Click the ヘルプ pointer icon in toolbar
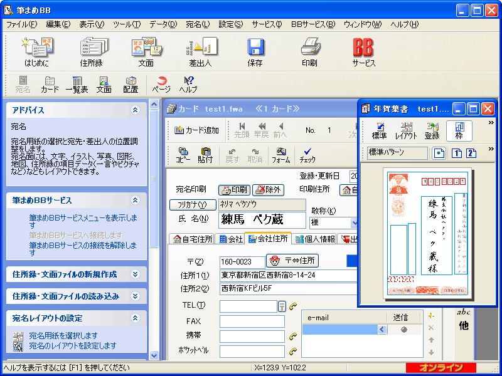The height and width of the screenshot is (376, 502). pyautogui.click(x=188, y=85)
